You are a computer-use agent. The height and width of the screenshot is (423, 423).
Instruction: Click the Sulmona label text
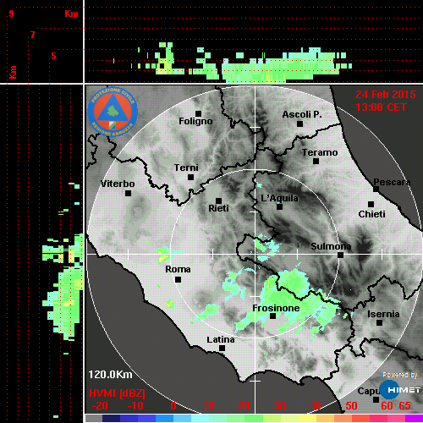point(331,246)
